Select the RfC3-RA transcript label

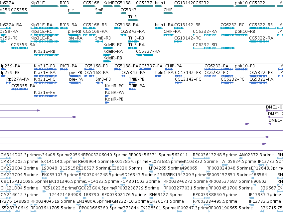69,25
